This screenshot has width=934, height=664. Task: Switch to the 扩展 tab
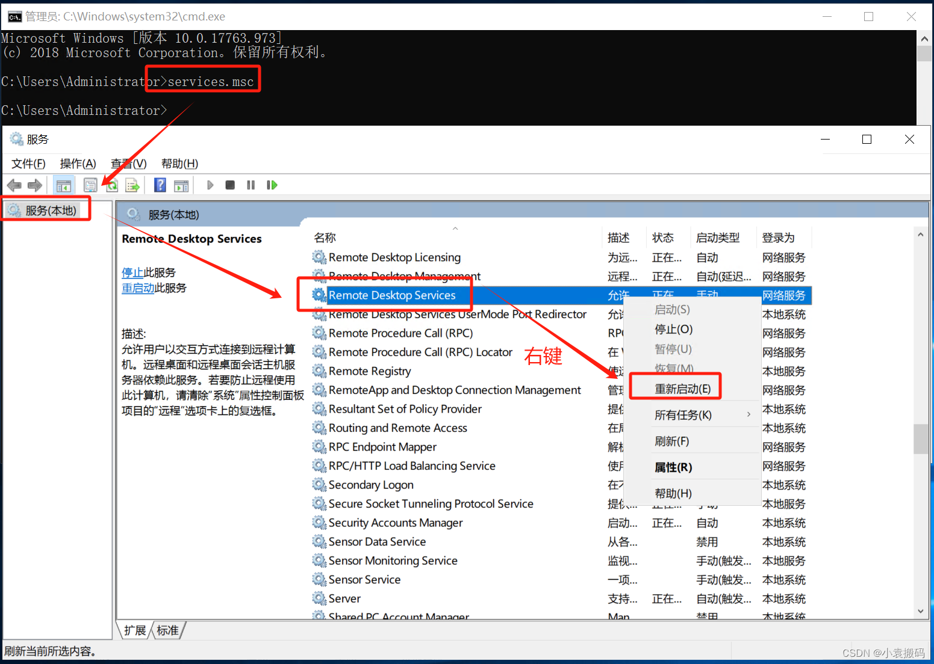pyautogui.click(x=135, y=630)
